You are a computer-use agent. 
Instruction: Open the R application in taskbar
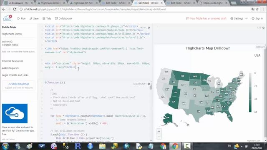pyautogui.click(x=78, y=146)
